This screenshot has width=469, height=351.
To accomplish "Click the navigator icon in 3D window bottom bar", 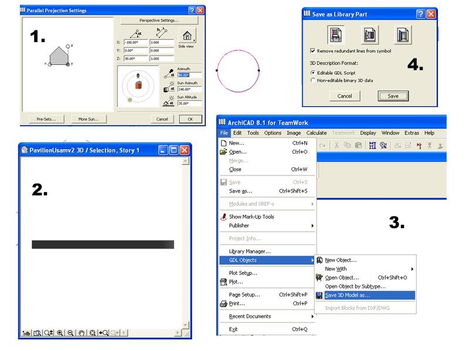I will tap(26, 333).
